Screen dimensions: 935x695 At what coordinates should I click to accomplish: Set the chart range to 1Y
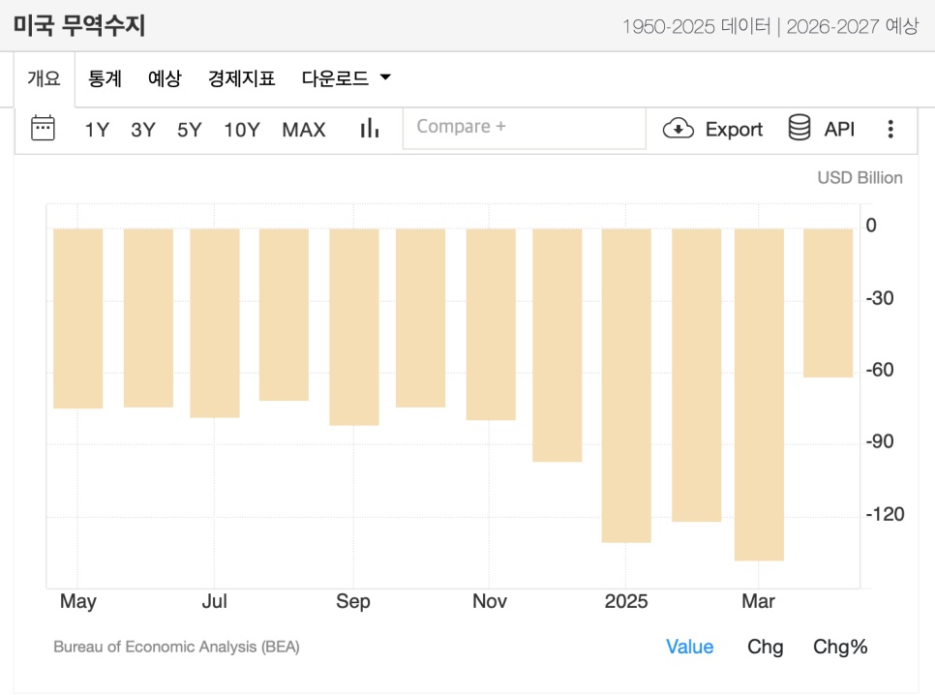point(97,130)
